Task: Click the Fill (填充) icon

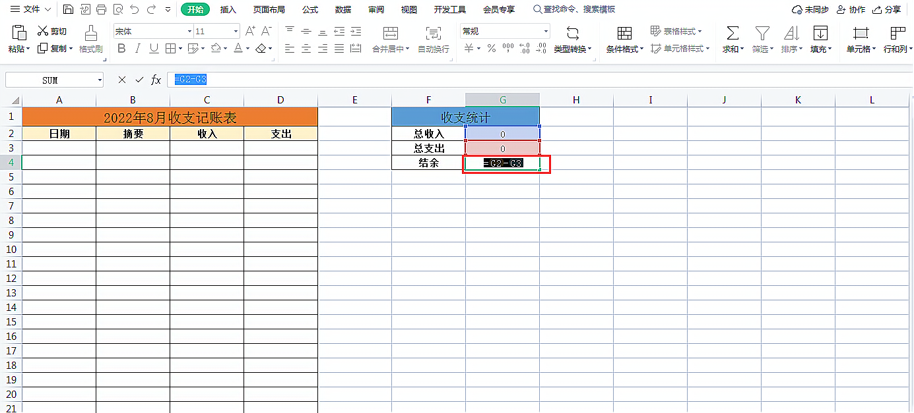Action: [x=820, y=33]
